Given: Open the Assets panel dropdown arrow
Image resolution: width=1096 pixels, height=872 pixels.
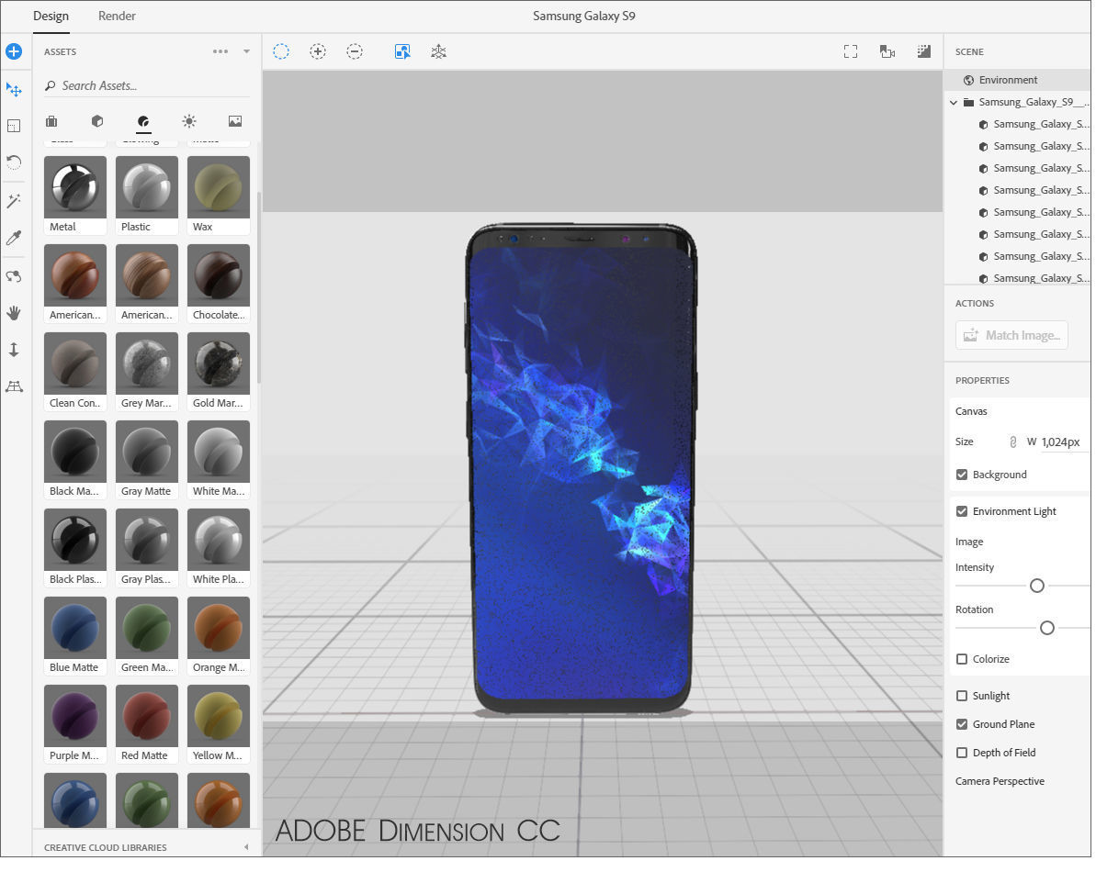Looking at the screenshot, I should coord(246,51).
